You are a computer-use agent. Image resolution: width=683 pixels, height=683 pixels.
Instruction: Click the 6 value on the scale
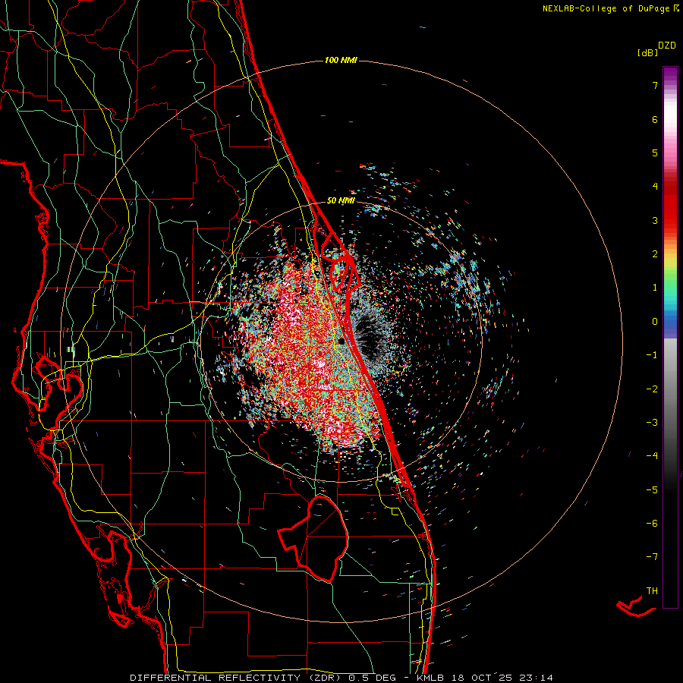[655, 119]
